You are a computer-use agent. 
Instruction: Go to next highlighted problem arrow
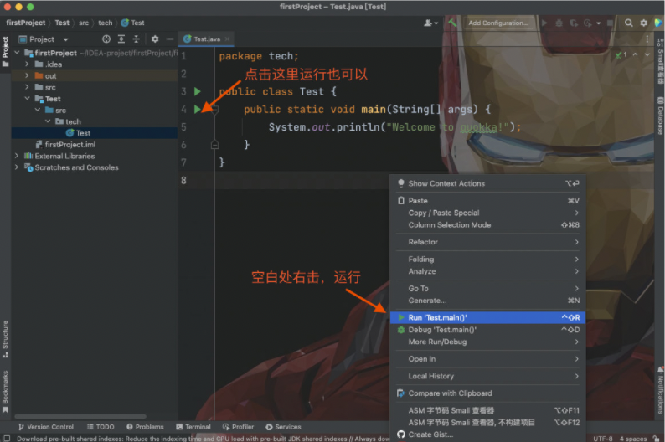647,54
